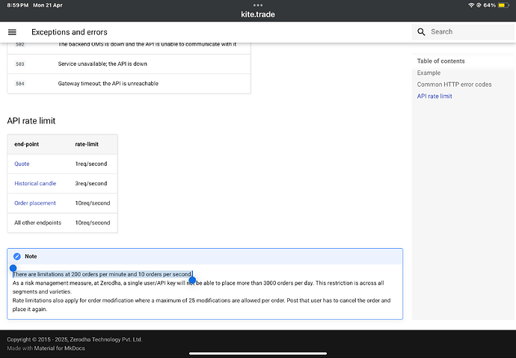The height and width of the screenshot is (358, 516).
Task: Click the end-point column header
Action: (27, 144)
